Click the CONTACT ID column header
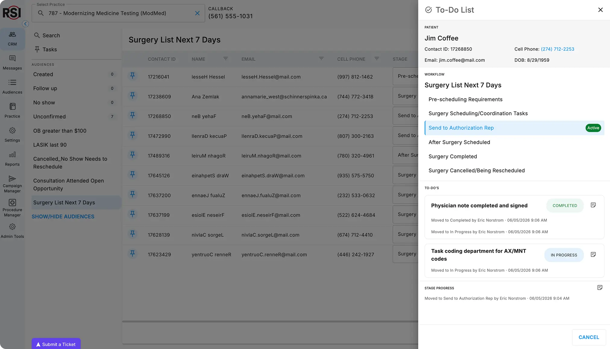The width and height of the screenshot is (610, 349). (x=162, y=59)
